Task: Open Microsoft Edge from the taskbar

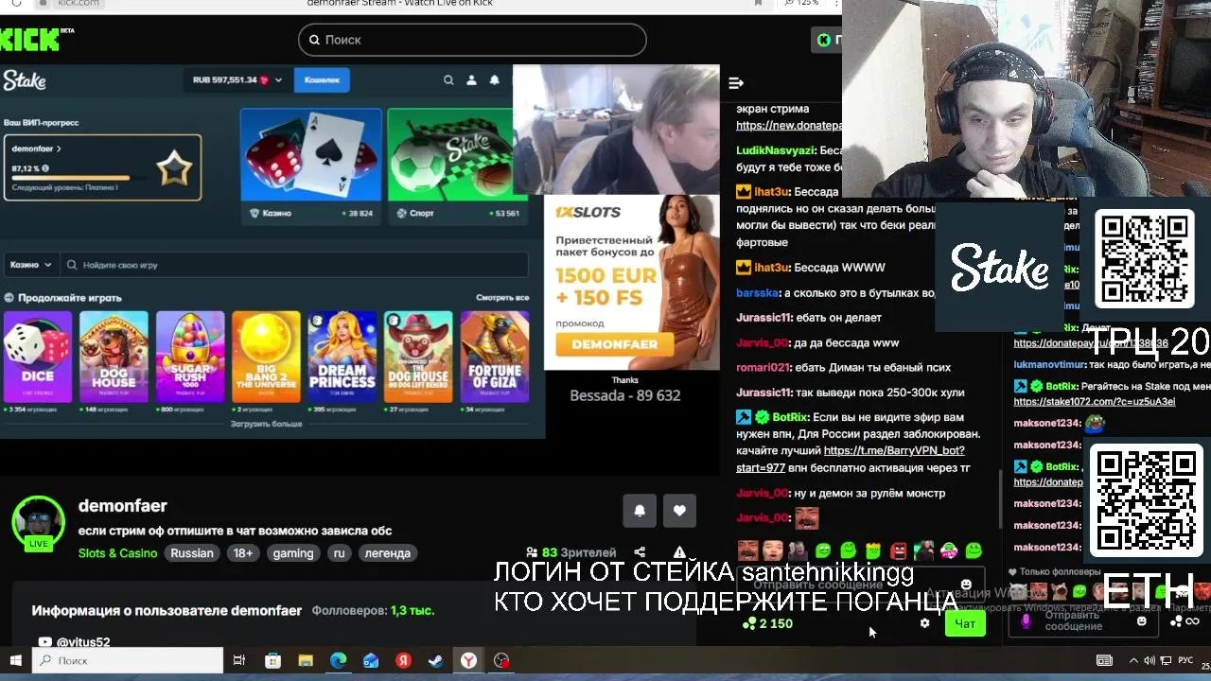Action: (338, 660)
